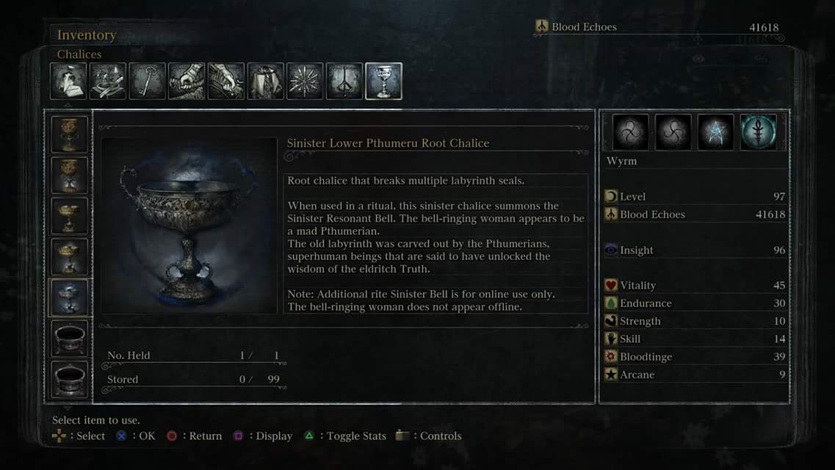Open the Consumables inventory category icon
This screenshot has width=835, height=470.
[68, 81]
